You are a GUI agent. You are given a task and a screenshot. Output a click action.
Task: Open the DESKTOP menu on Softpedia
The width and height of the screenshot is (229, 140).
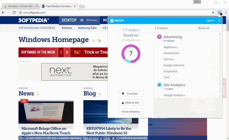coord(69,20)
